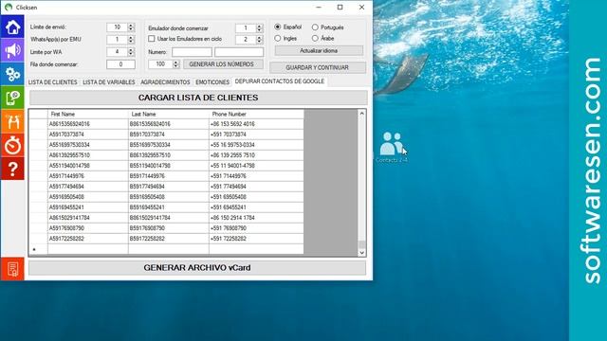Select Español language radio button
607x341 pixels.
tap(278, 27)
